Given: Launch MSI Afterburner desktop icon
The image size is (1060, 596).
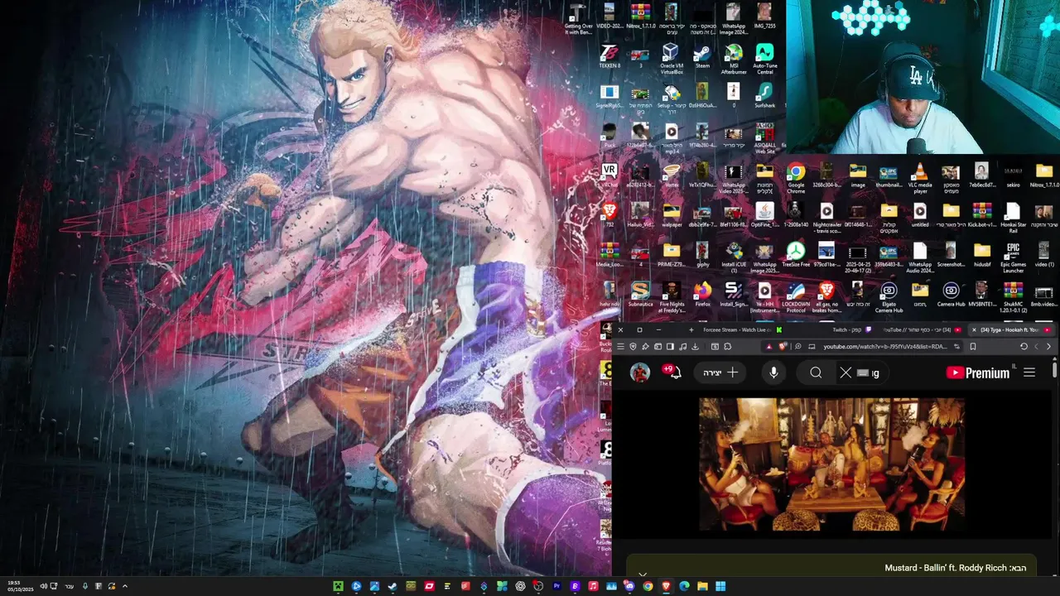Looking at the screenshot, I should 734,58.
